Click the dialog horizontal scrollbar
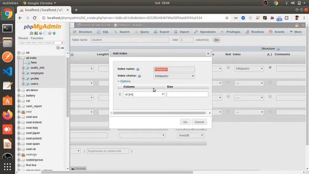Image resolution: width=309 pixels, height=174 pixels. pos(159,113)
